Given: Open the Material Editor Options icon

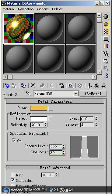Looking at the screenshot, I should [106, 61].
